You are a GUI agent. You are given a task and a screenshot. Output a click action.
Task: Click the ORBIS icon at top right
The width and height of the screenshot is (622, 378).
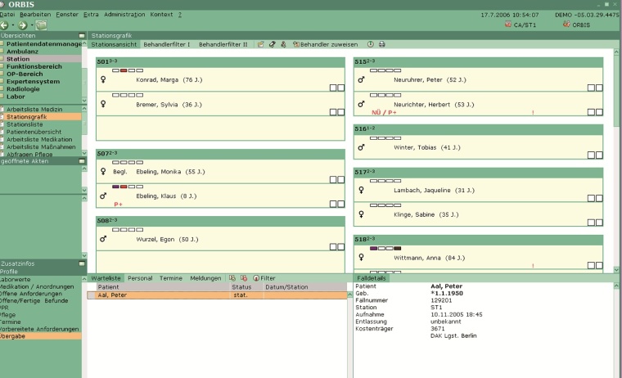point(565,24)
